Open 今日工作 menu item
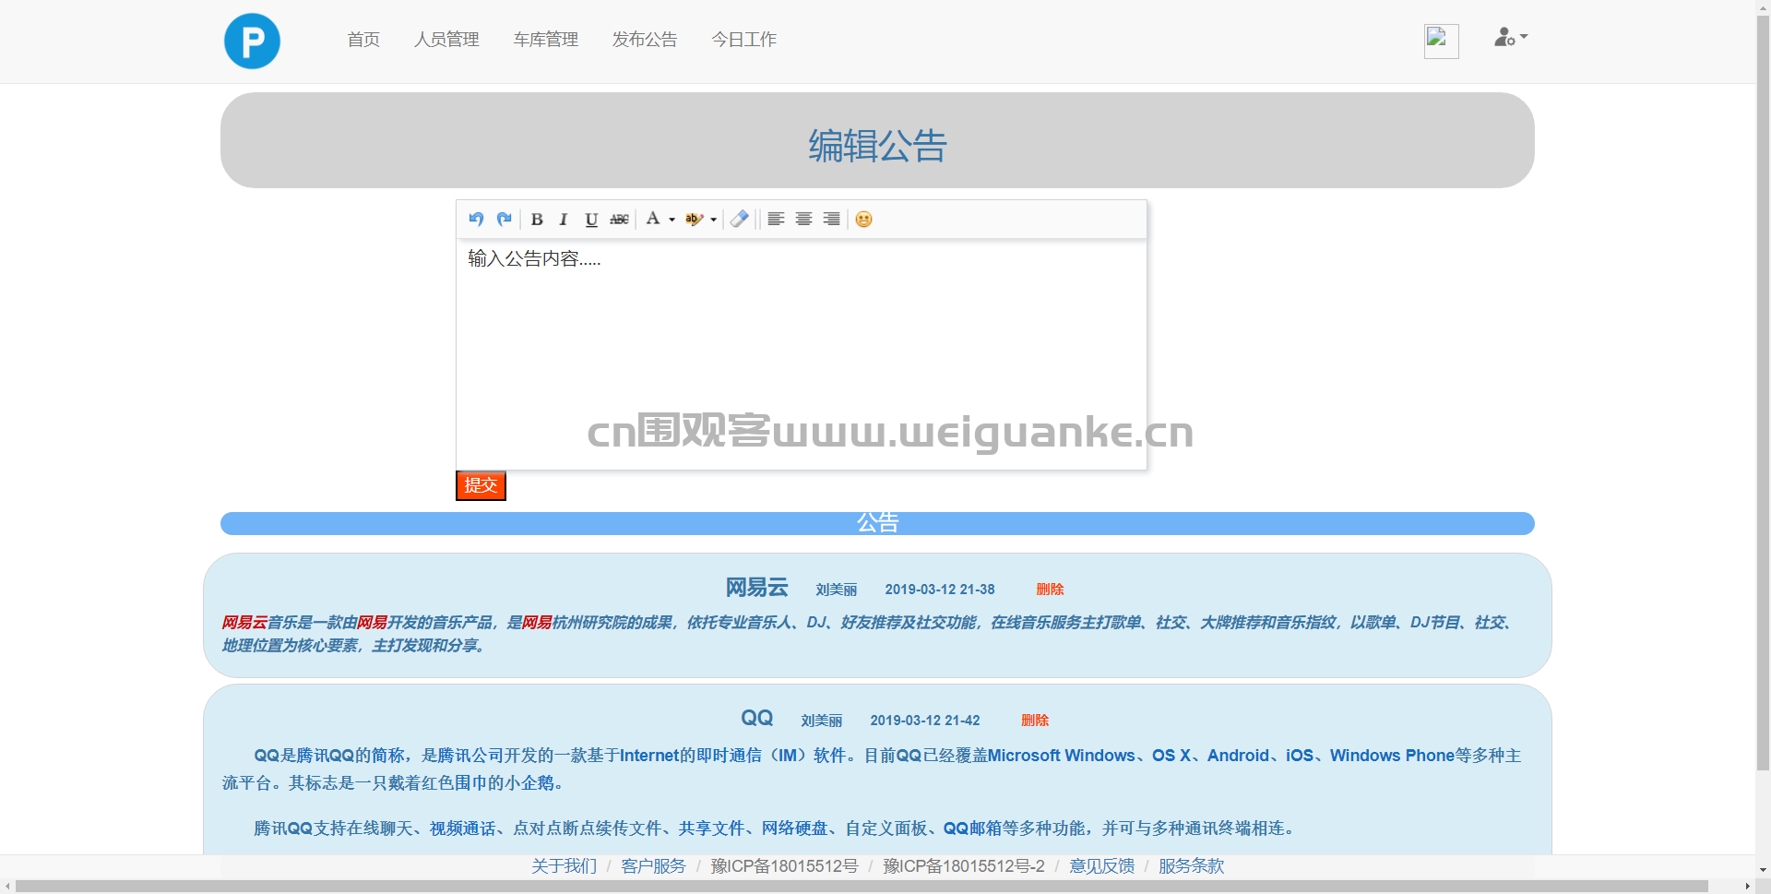Image resolution: width=1771 pixels, height=894 pixels. pyautogui.click(x=744, y=40)
